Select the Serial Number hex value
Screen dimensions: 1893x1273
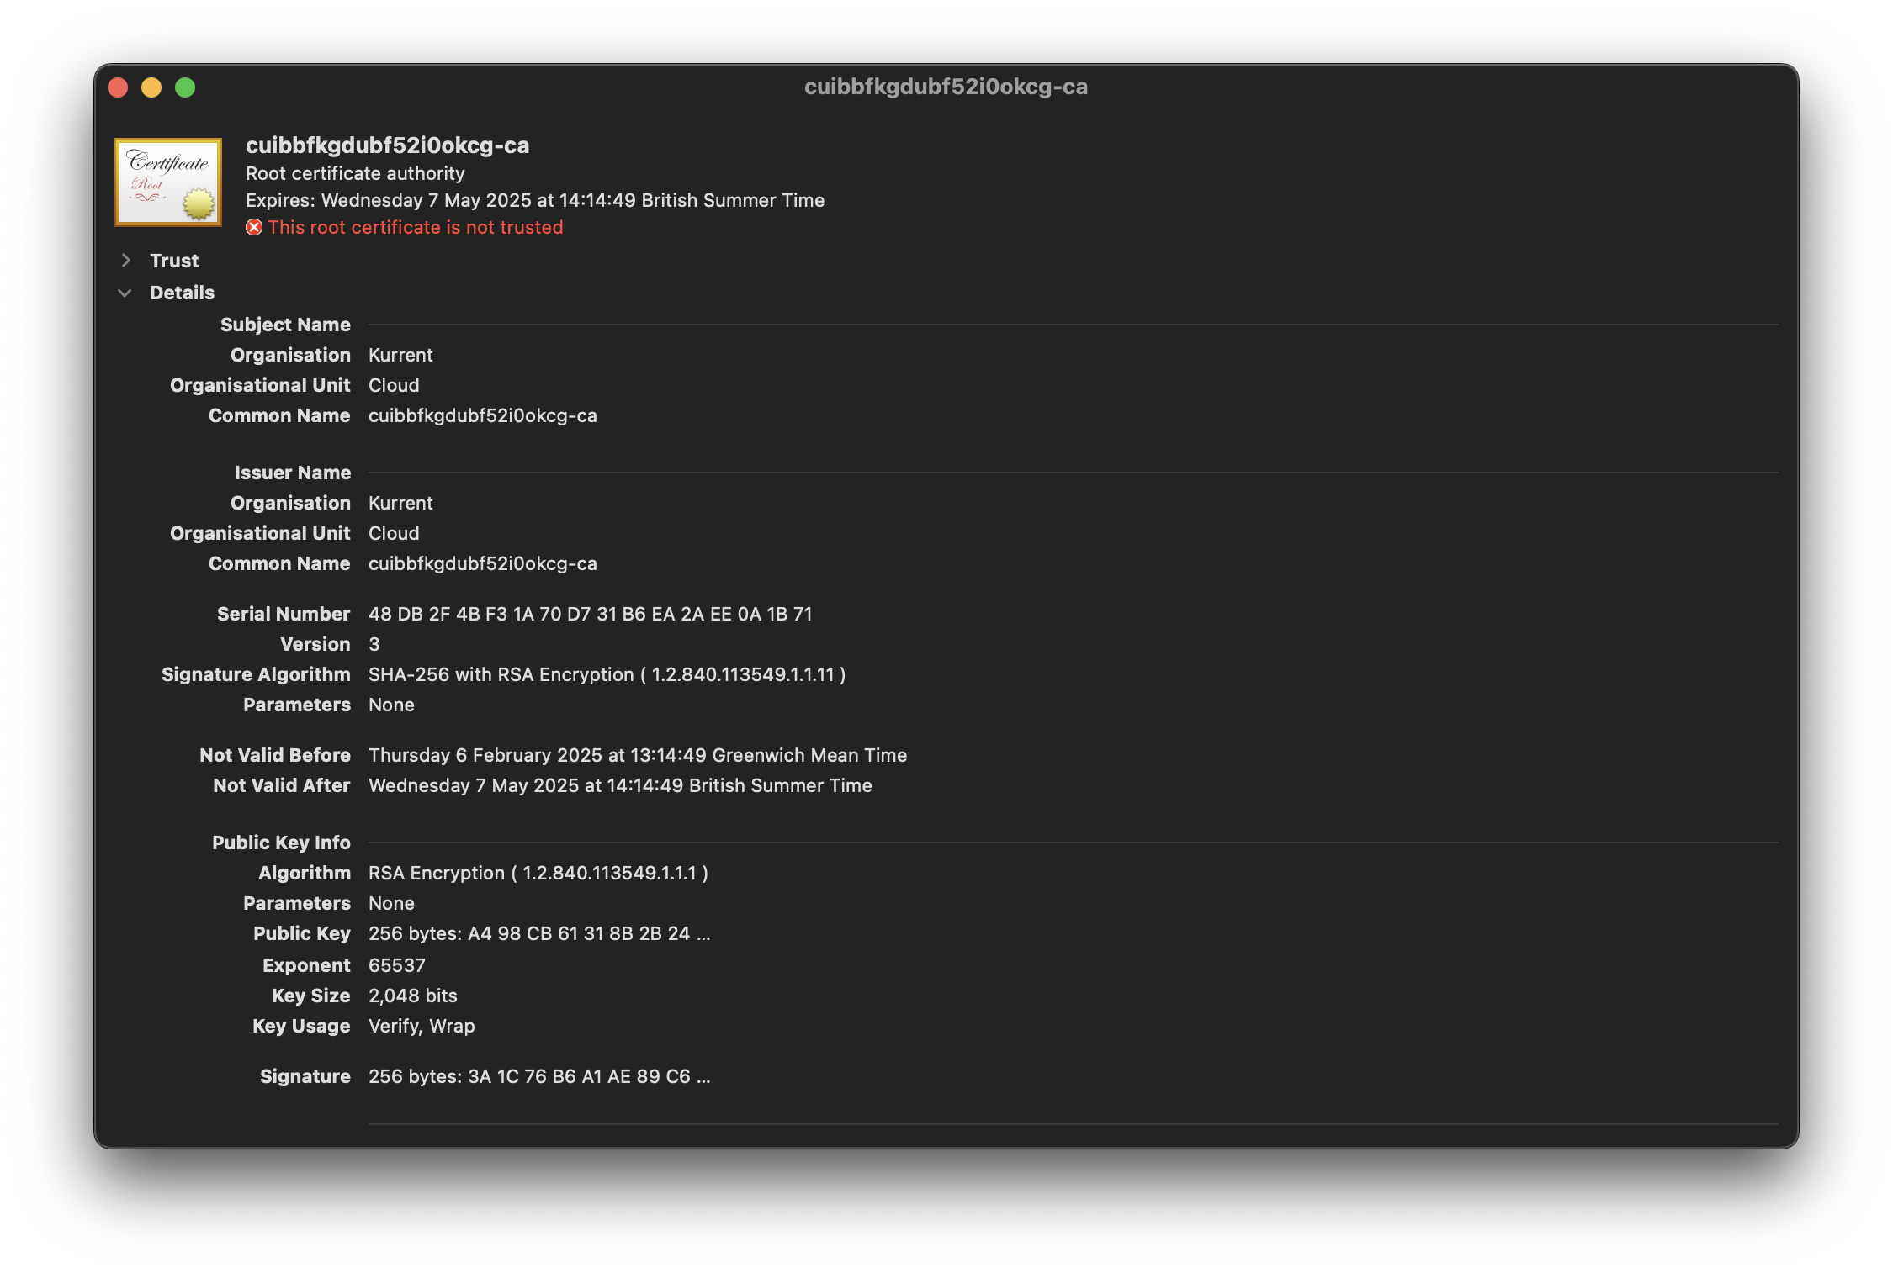tap(589, 613)
